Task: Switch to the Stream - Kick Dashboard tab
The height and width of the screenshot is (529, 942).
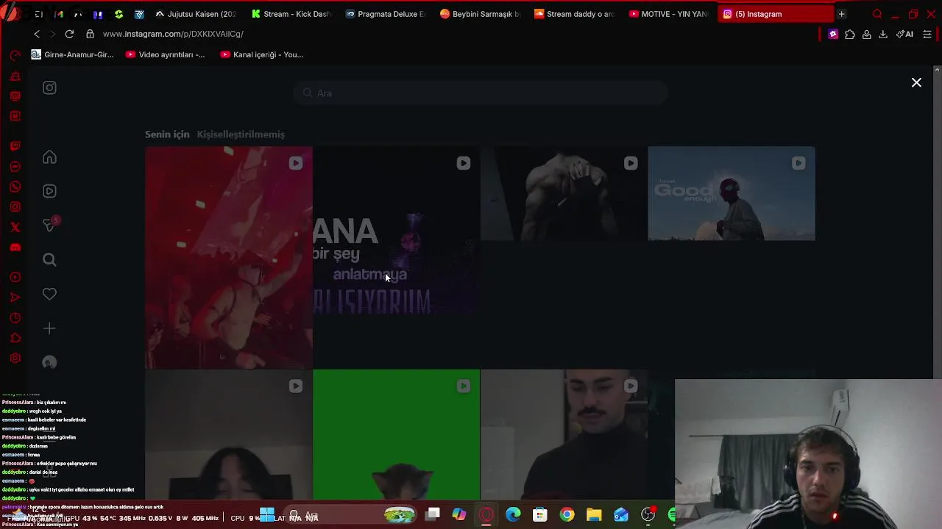Action: (x=291, y=14)
